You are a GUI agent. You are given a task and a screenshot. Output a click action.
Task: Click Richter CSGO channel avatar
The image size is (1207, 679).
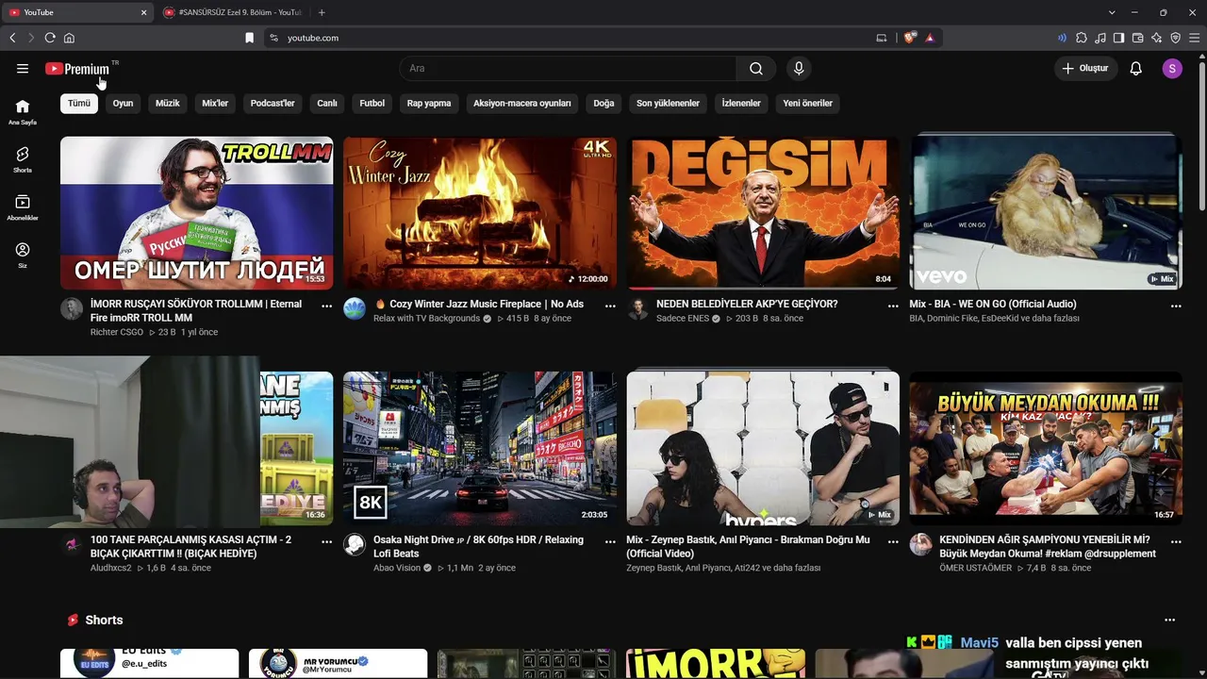(x=72, y=308)
